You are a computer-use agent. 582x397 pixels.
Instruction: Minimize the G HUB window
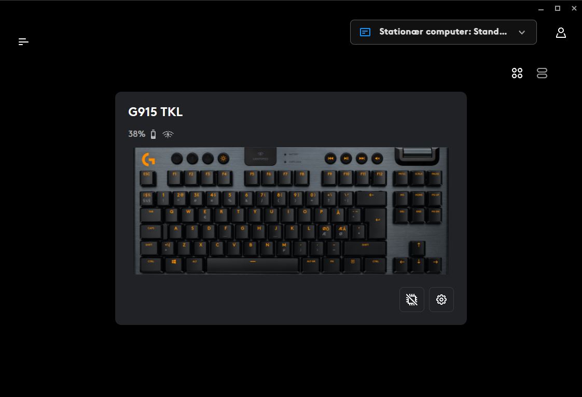(x=541, y=8)
